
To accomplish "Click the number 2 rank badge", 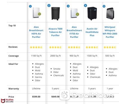I will click(49, 6).
